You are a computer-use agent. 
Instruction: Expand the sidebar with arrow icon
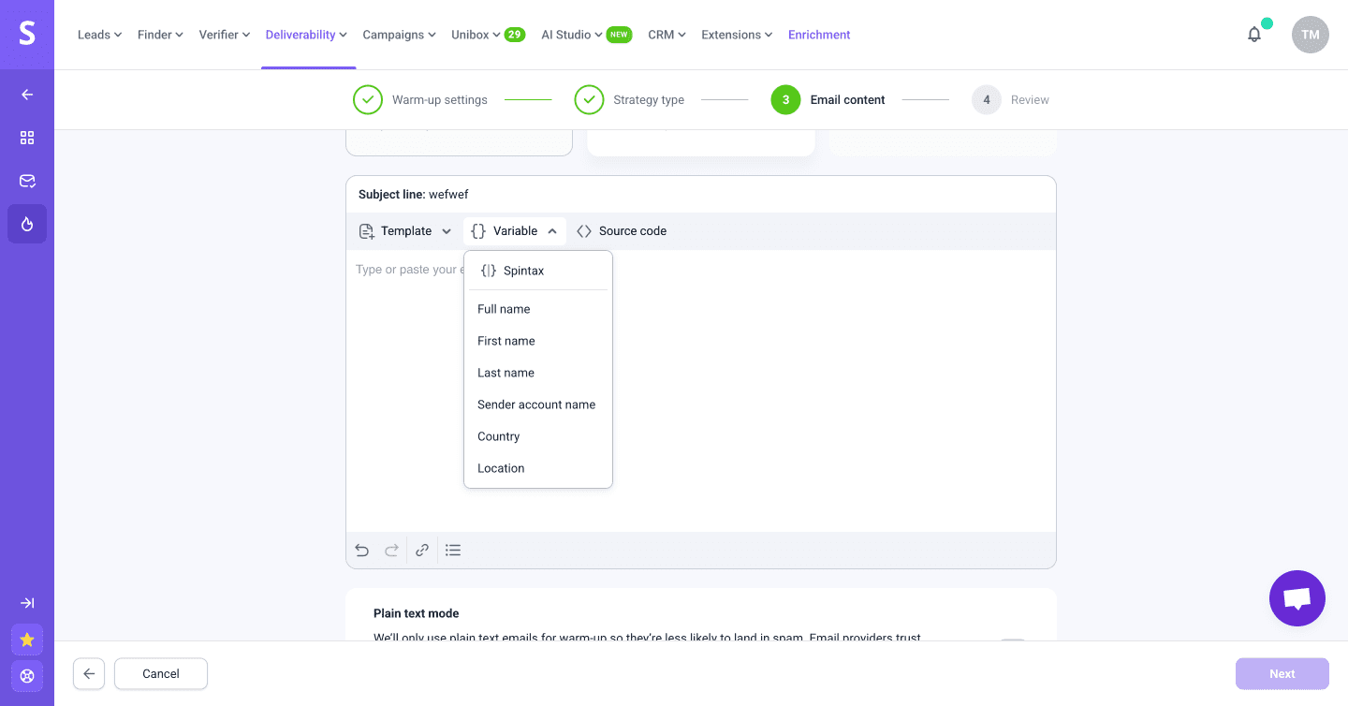click(27, 603)
